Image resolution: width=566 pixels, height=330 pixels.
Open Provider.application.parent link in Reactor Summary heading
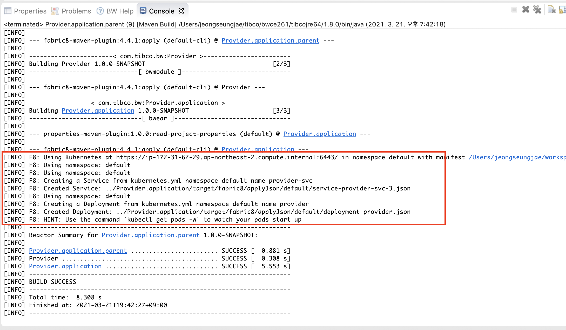pos(151,235)
